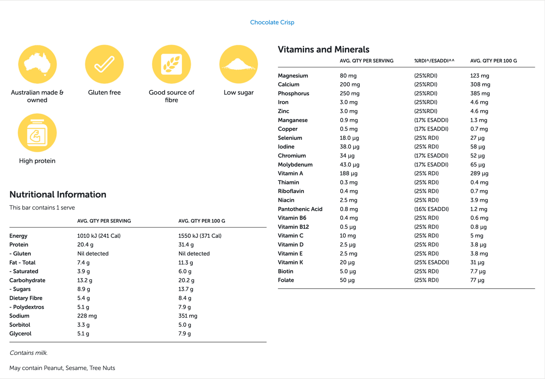Open the Chocolate Crisp link
This screenshot has width=545, height=379.
point(272,22)
